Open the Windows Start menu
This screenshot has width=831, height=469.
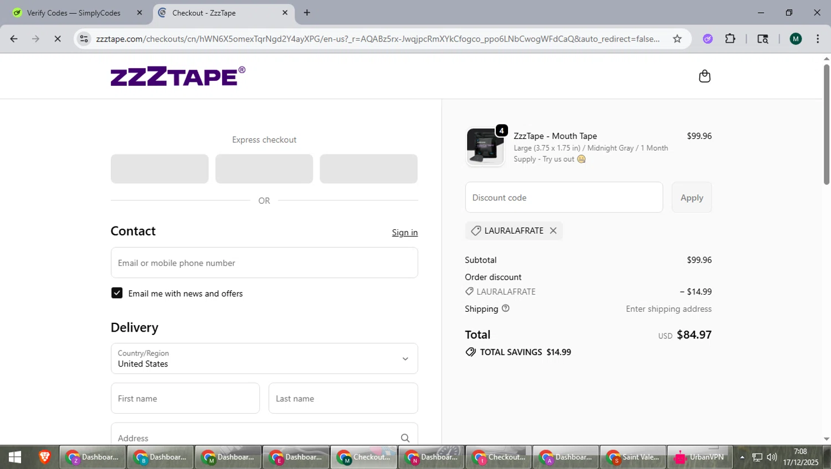(15, 457)
